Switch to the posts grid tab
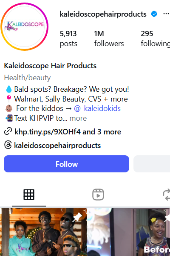The height and width of the screenshot is (256, 170). click(29, 195)
